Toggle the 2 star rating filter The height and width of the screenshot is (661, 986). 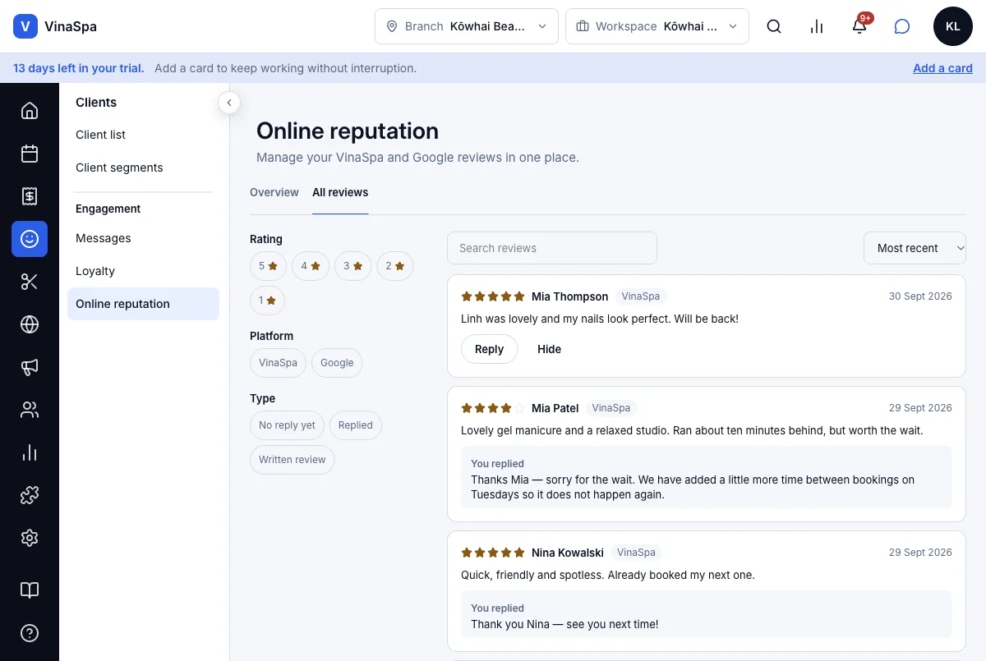click(395, 266)
